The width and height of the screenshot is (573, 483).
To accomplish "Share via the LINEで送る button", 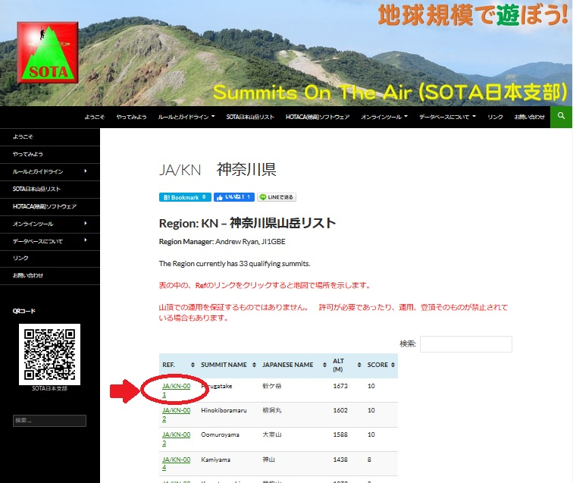I will click(x=277, y=197).
